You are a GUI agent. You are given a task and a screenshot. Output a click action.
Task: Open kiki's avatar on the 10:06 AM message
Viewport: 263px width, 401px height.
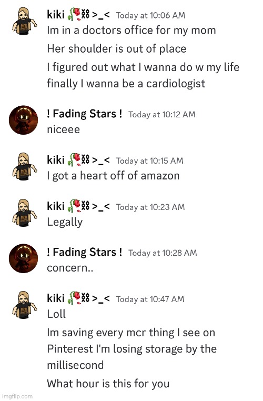24,21
